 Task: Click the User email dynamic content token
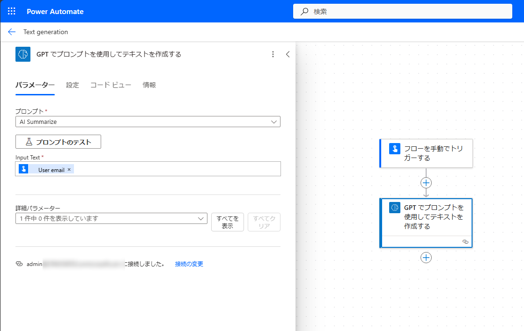(x=46, y=169)
